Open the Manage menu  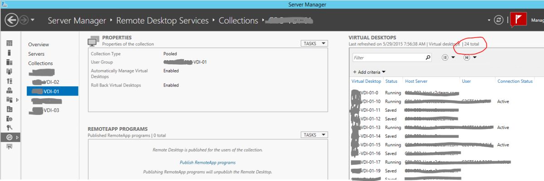pyautogui.click(x=537, y=20)
